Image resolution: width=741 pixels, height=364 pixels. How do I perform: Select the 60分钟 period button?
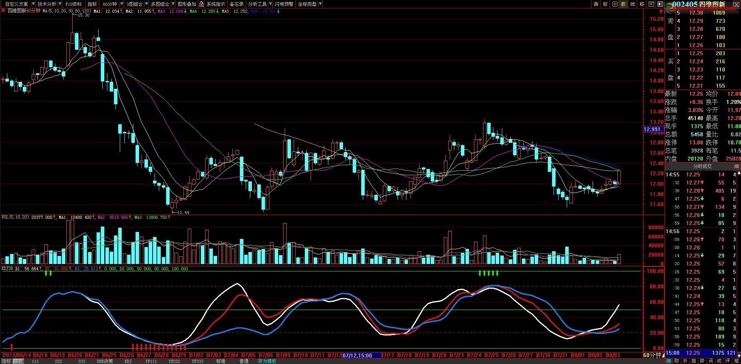[110, 4]
